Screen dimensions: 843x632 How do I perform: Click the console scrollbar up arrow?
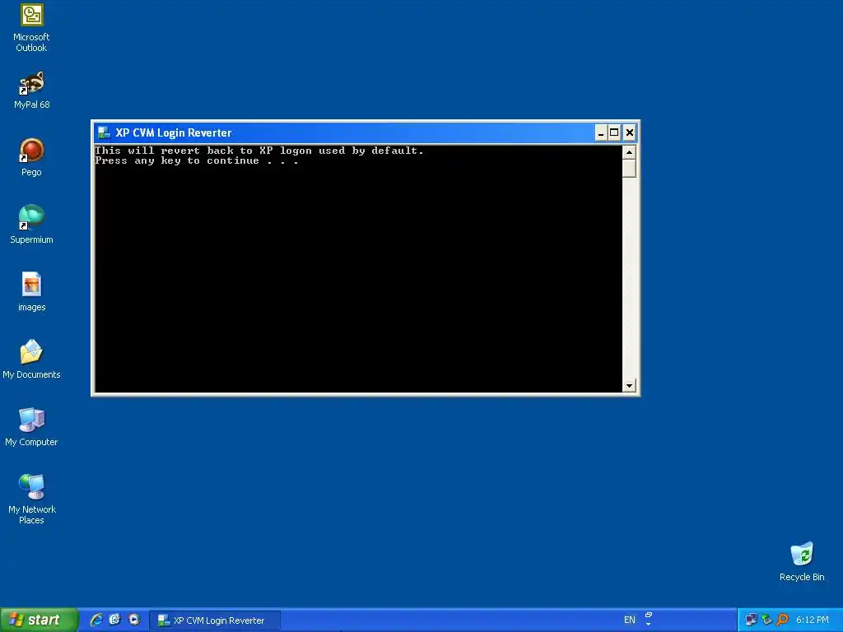pos(629,152)
